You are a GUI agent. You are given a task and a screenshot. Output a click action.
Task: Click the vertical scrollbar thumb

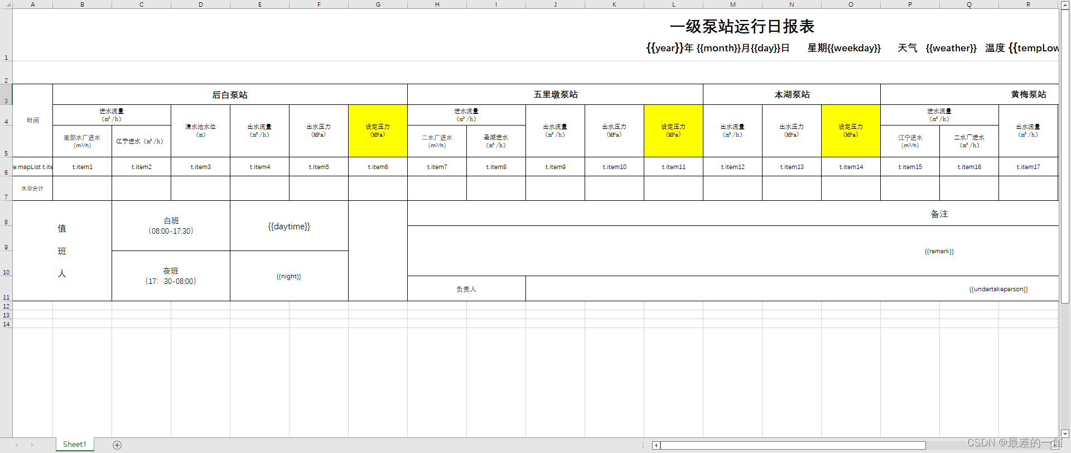tap(1065, 157)
